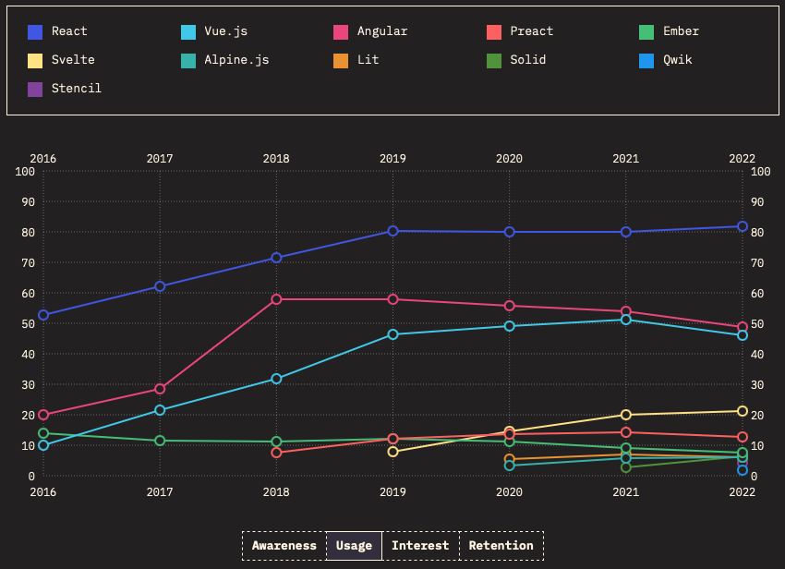Click Ember's 2018 data point
Viewport: 785px width, 569px height.
276,442
